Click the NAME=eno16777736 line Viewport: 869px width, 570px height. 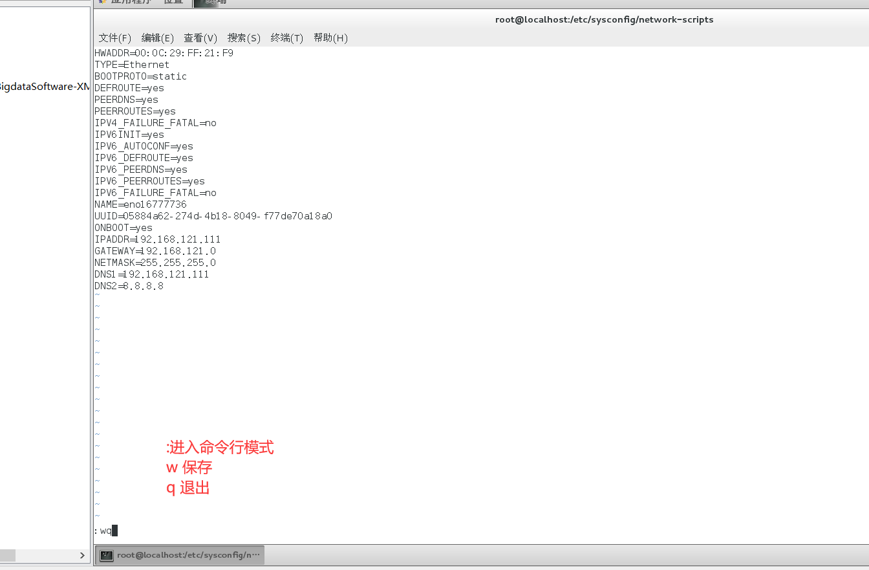[x=140, y=204]
